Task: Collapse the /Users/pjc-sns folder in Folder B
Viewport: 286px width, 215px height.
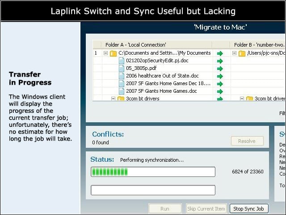Action: (x=234, y=53)
